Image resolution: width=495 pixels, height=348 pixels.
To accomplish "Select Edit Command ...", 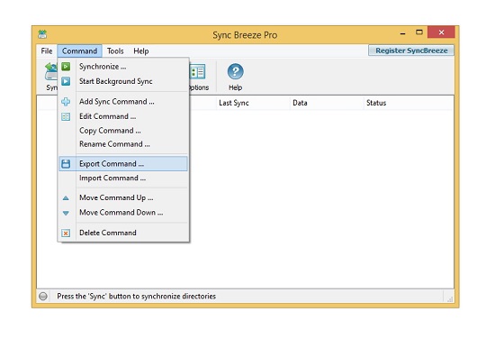I will pos(123,116).
